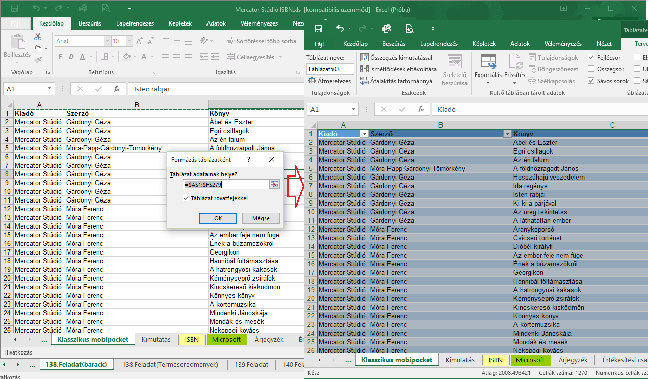Viewport: 648px width, 379px height.
Task: Click Ismétlődések eltávolítása (remove duplicates)
Action: 399,69
